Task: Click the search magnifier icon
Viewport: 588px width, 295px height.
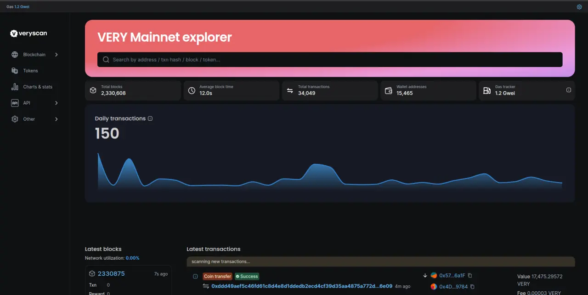Action: point(106,60)
